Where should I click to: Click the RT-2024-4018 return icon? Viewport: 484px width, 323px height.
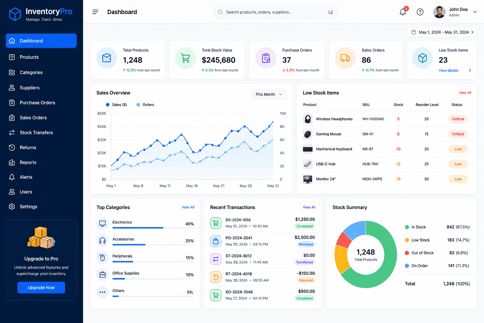click(216, 277)
